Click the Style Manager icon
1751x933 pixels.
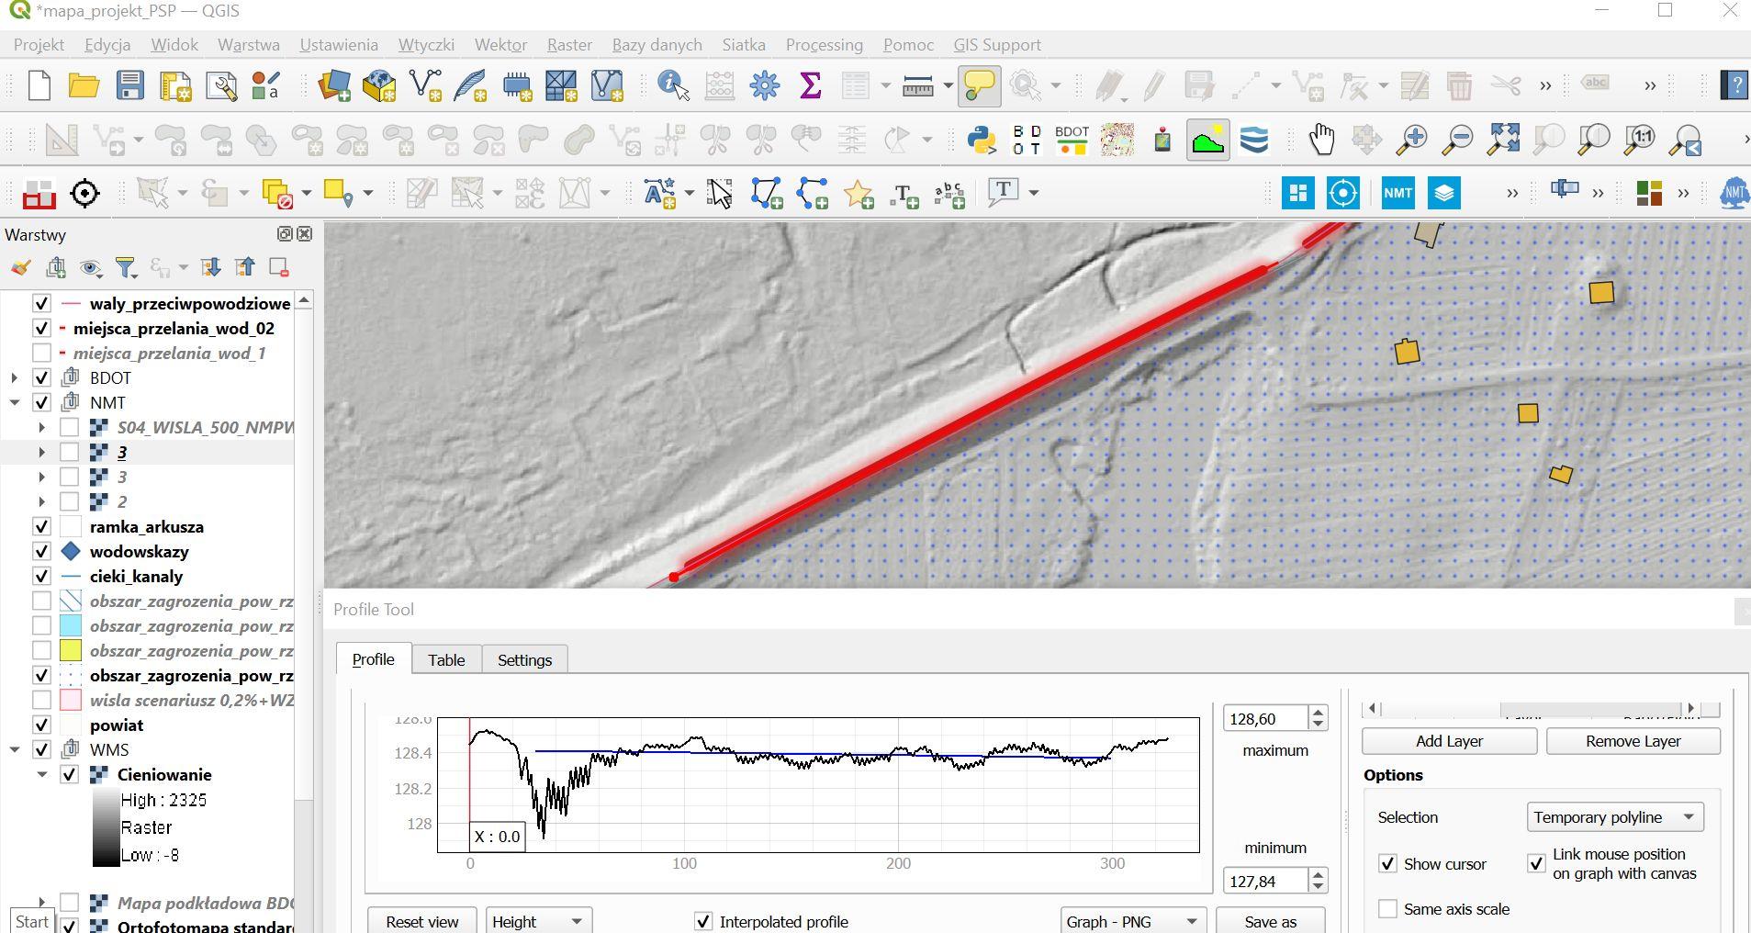point(265,85)
